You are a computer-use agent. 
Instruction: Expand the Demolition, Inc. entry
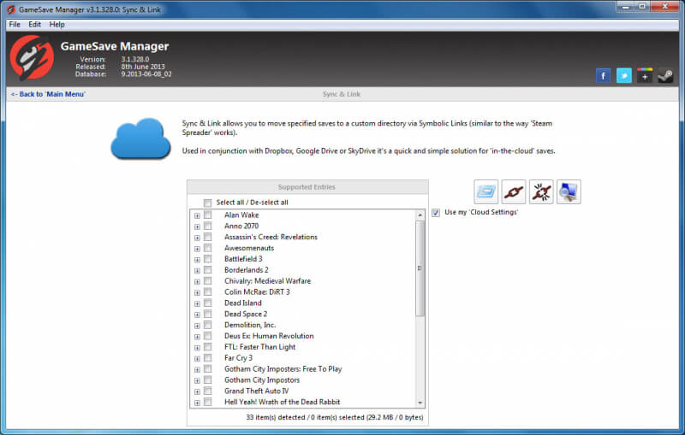click(x=197, y=326)
